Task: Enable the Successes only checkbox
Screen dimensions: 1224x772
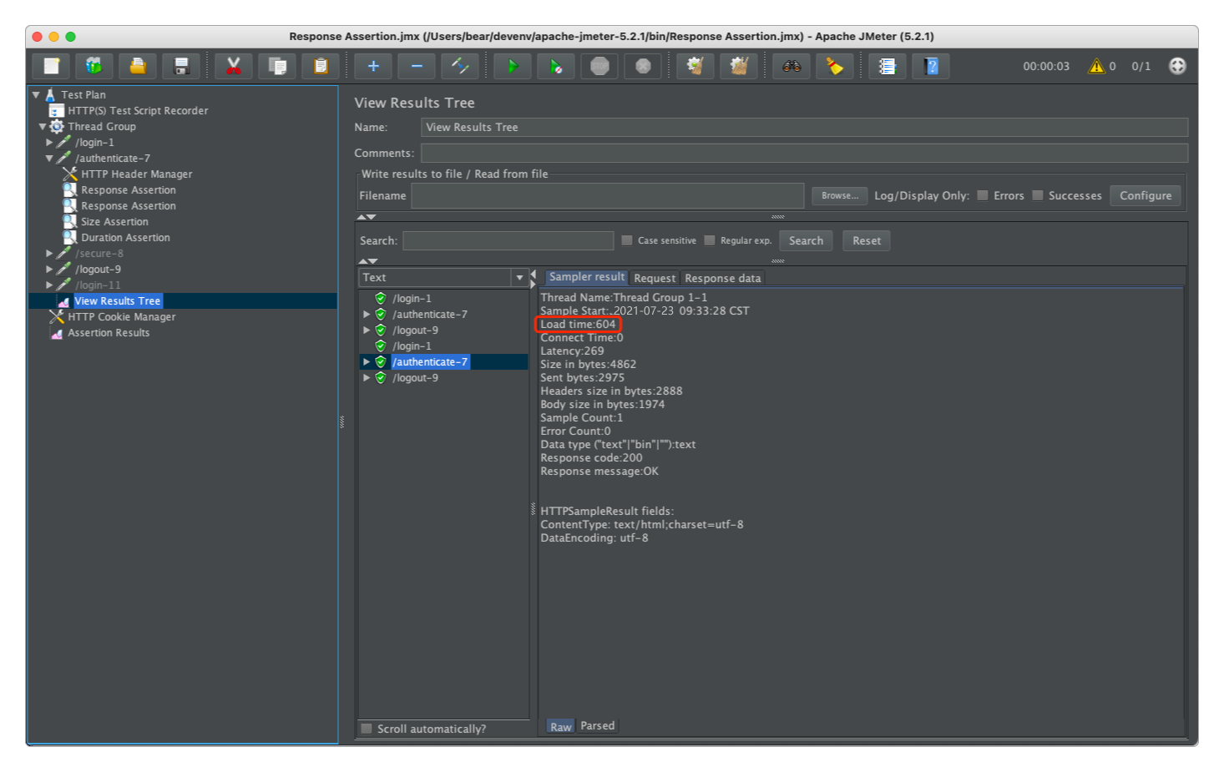Action: [x=1038, y=195]
